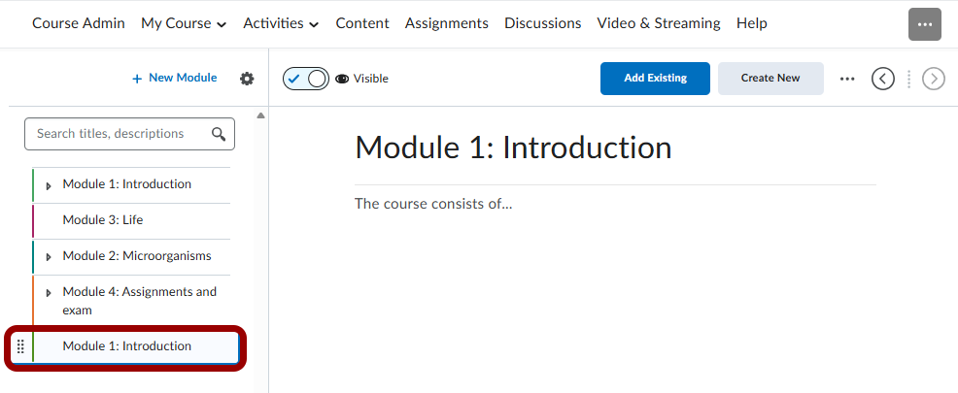Go to previous module with left arrow
Screen dimensions: 958x393
point(882,79)
